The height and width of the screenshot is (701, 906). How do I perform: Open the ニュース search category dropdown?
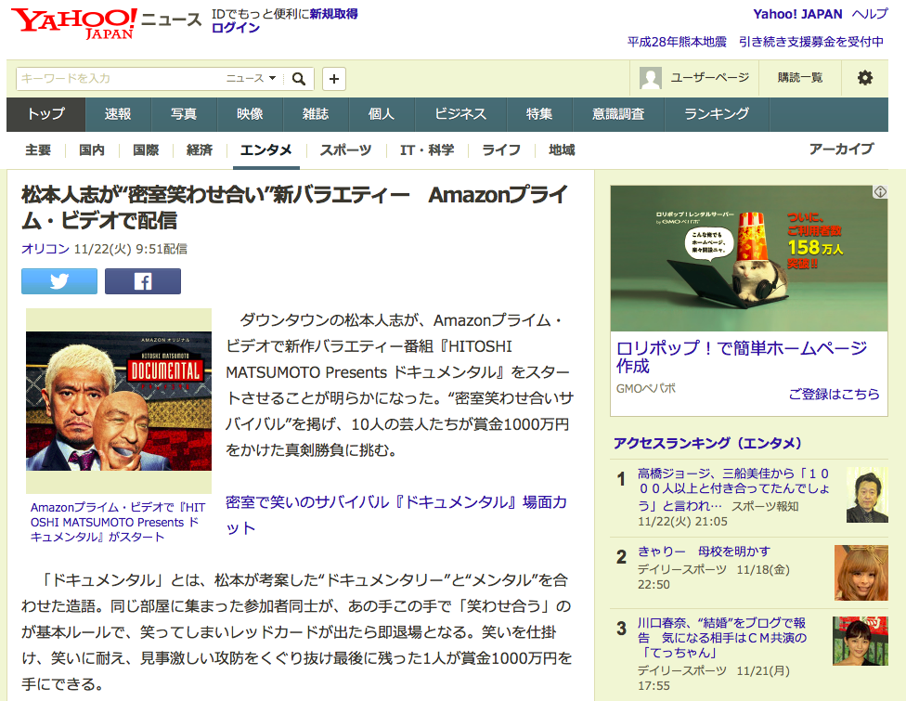pos(252,78)
